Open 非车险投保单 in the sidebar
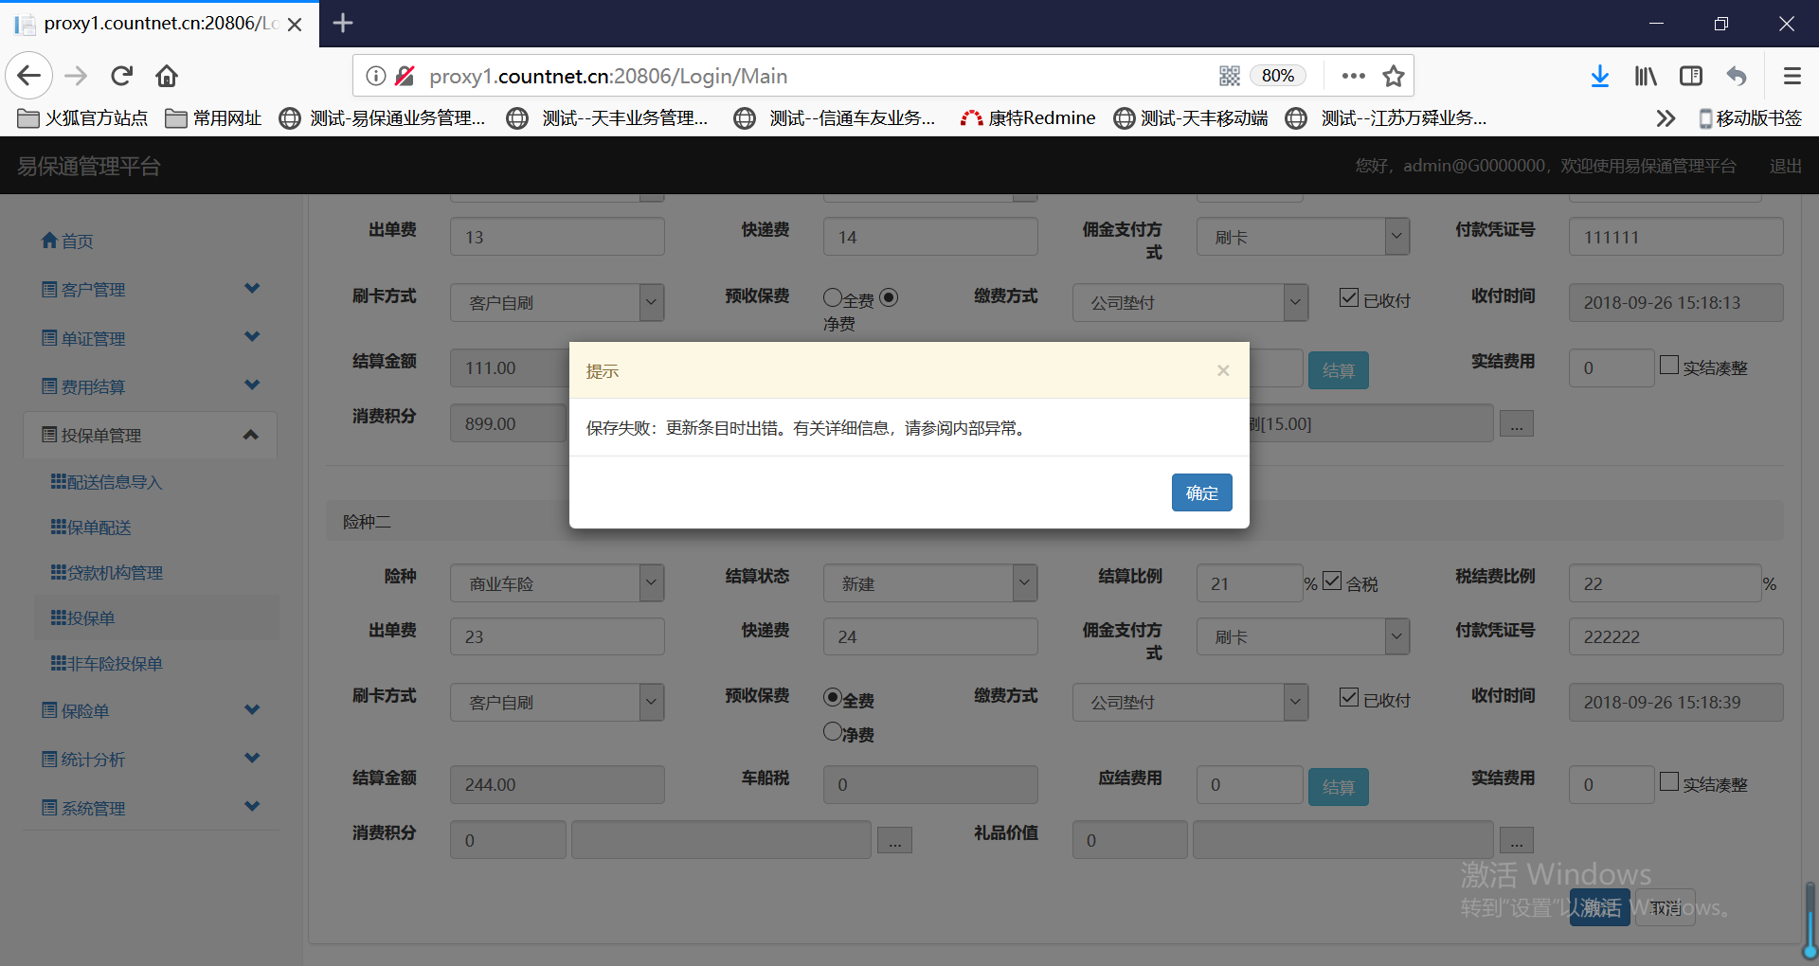This screenshot has width=1819, height=966. click(114, 664)
